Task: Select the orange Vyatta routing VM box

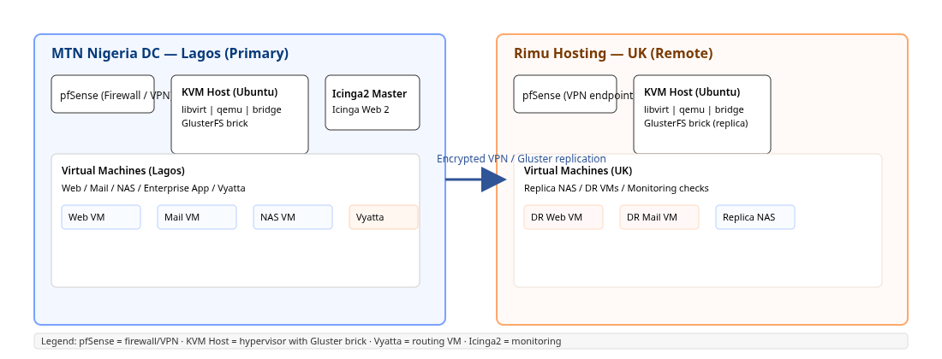Action: (x=384, y=217)
